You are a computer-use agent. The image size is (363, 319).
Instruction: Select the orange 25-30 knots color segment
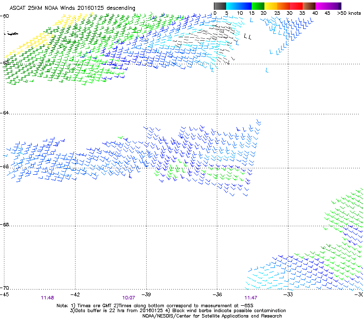(284, 6)
